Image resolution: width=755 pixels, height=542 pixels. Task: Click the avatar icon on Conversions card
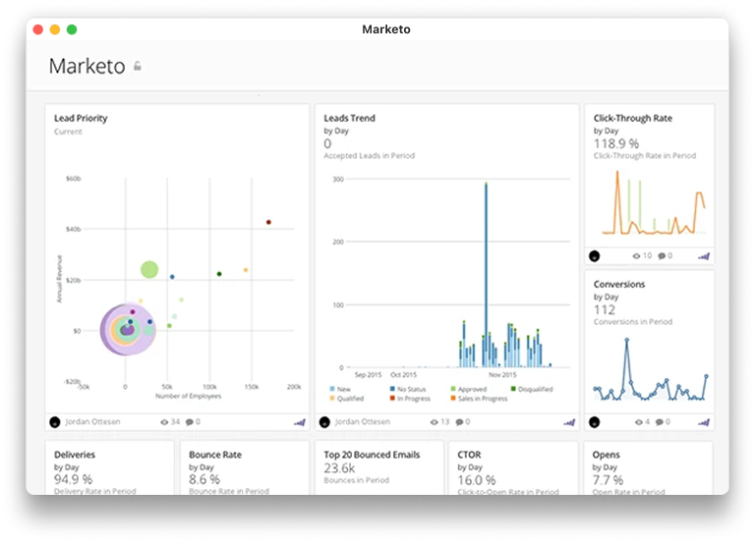[x=595, y=422]
